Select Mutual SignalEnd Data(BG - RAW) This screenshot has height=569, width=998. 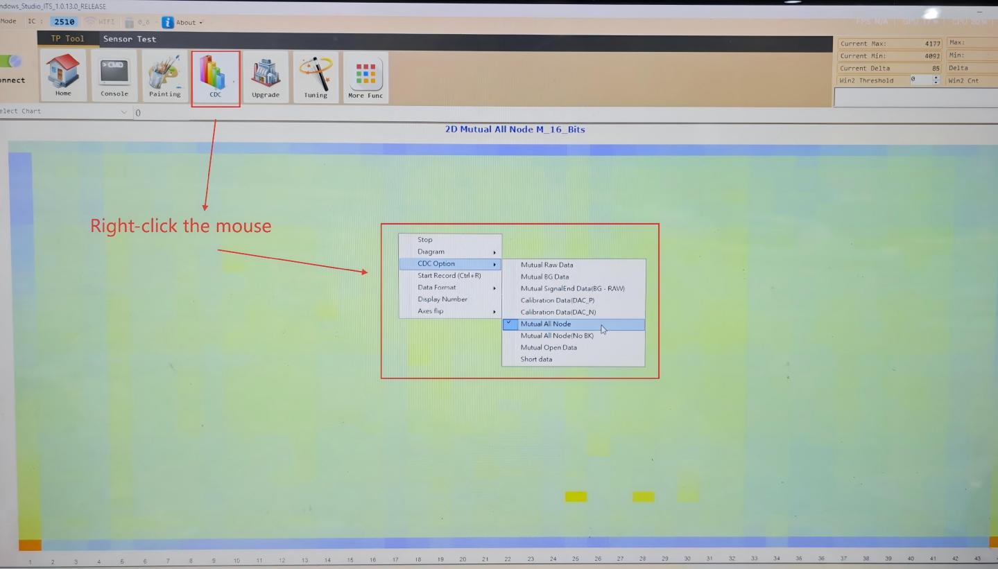click(x=574, y=288)
